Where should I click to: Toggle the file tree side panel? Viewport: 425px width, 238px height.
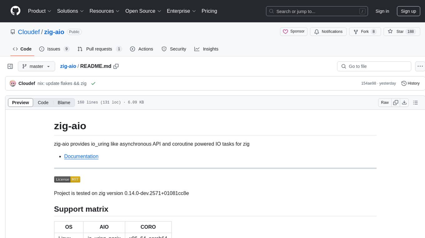tap(10, 66)
